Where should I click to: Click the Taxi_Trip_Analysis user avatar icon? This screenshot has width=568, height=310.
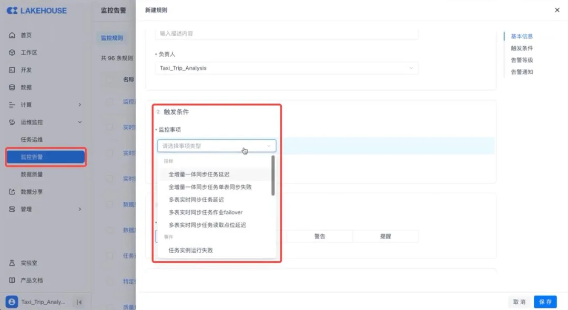[x=12, y=302]
